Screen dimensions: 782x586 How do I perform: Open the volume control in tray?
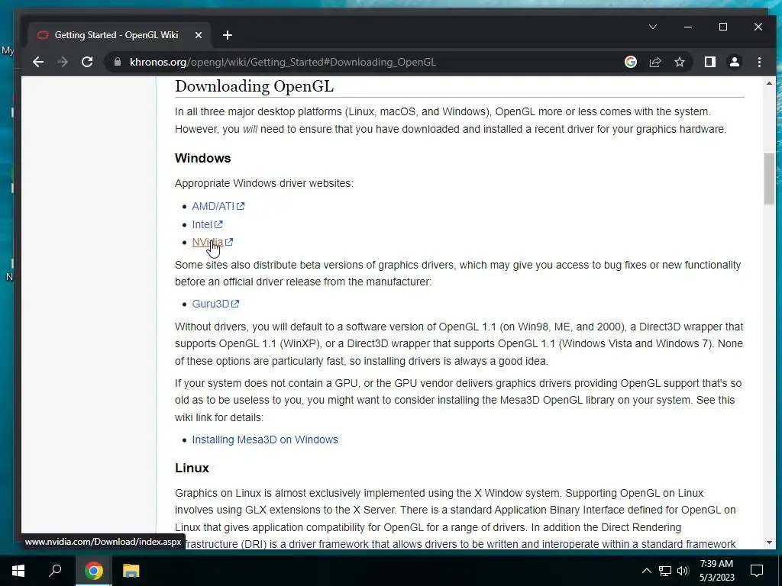tap(683, 571)
